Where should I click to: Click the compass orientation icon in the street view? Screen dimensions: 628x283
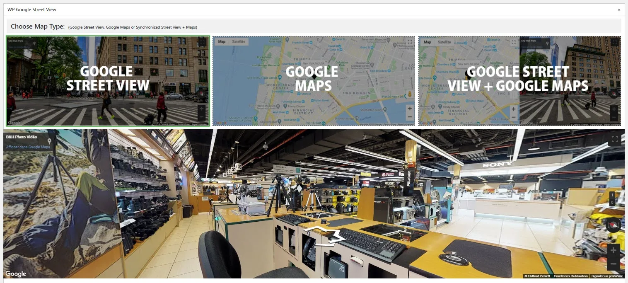coord(613,225)
